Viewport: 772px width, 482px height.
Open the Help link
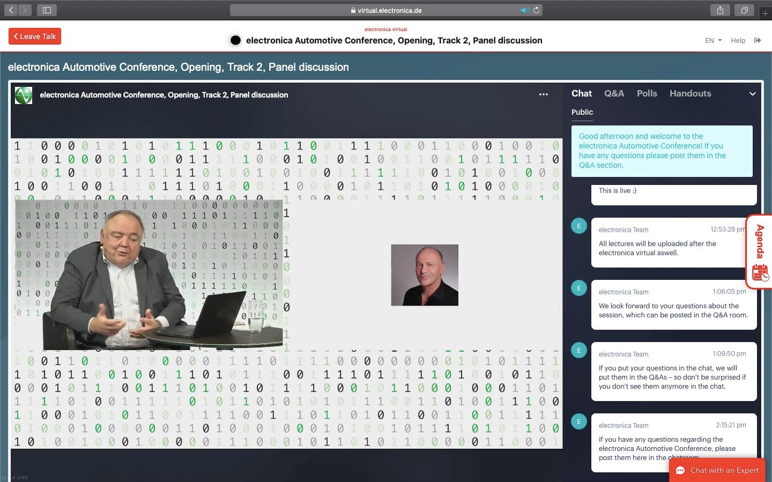coord(738,40)
